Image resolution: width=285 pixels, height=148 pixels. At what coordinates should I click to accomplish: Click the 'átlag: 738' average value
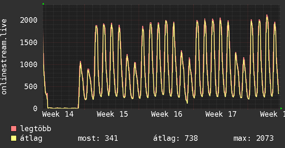[175, 138]
